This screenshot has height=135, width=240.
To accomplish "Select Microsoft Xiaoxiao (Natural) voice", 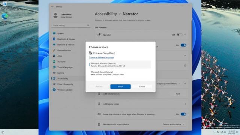I will [x=120, y=64].
